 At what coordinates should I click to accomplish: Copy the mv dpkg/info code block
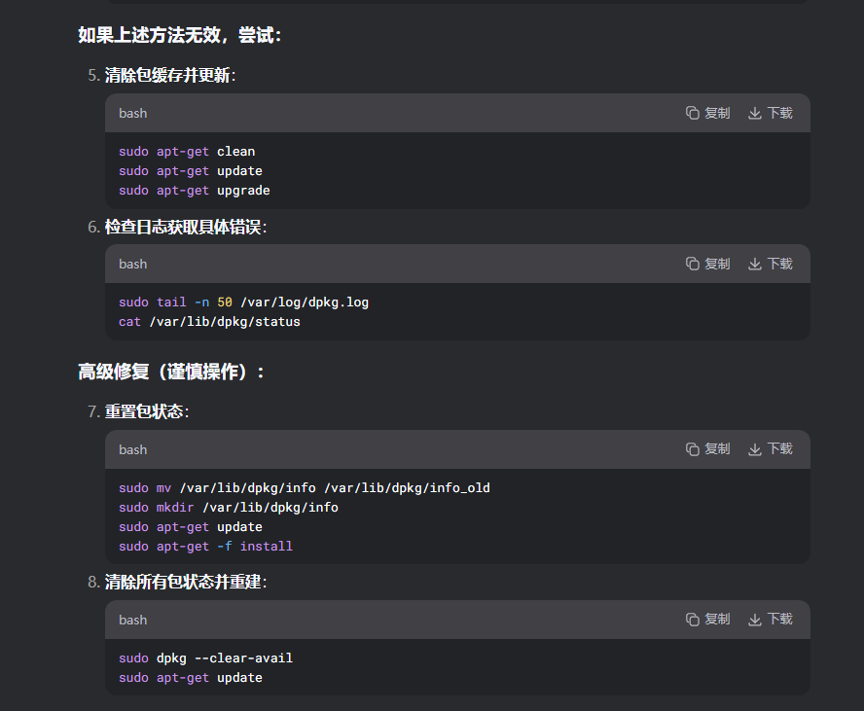[x=707, y=449]
